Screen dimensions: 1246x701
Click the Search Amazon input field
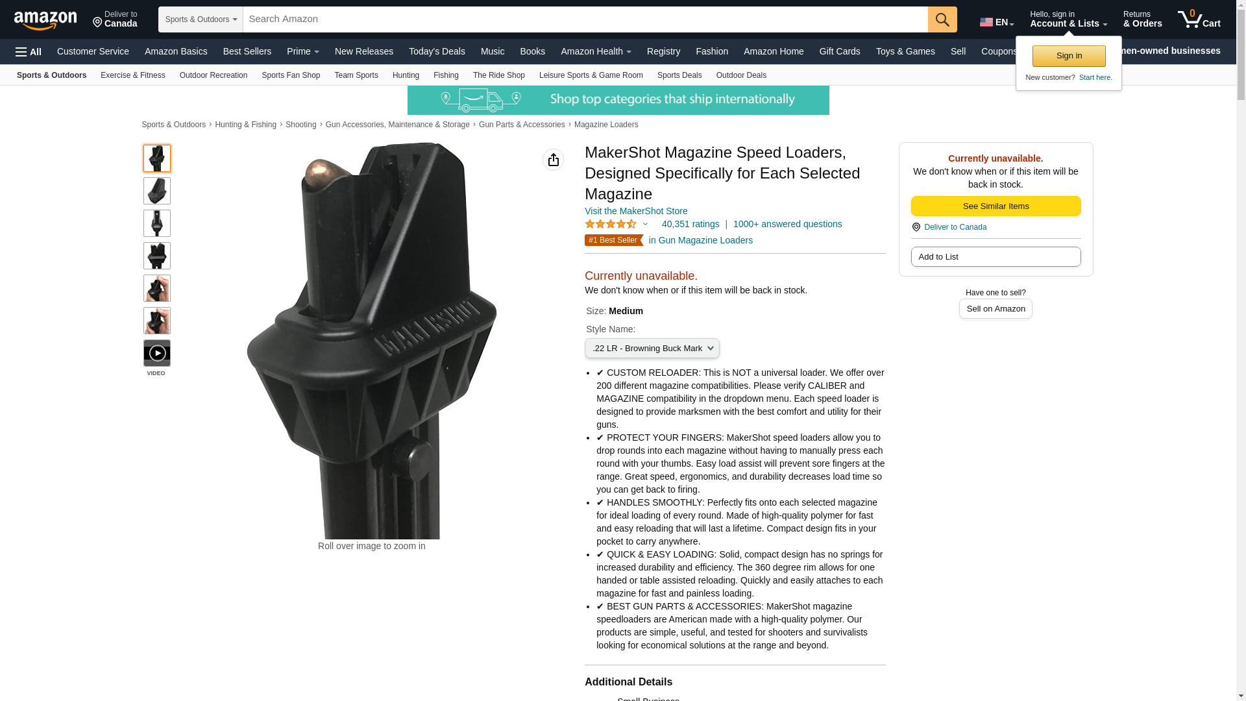click(585, 19)
